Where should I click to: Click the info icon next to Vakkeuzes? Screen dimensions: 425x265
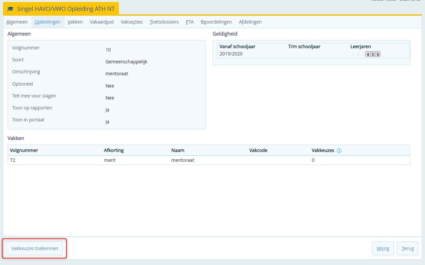(339, 151)
